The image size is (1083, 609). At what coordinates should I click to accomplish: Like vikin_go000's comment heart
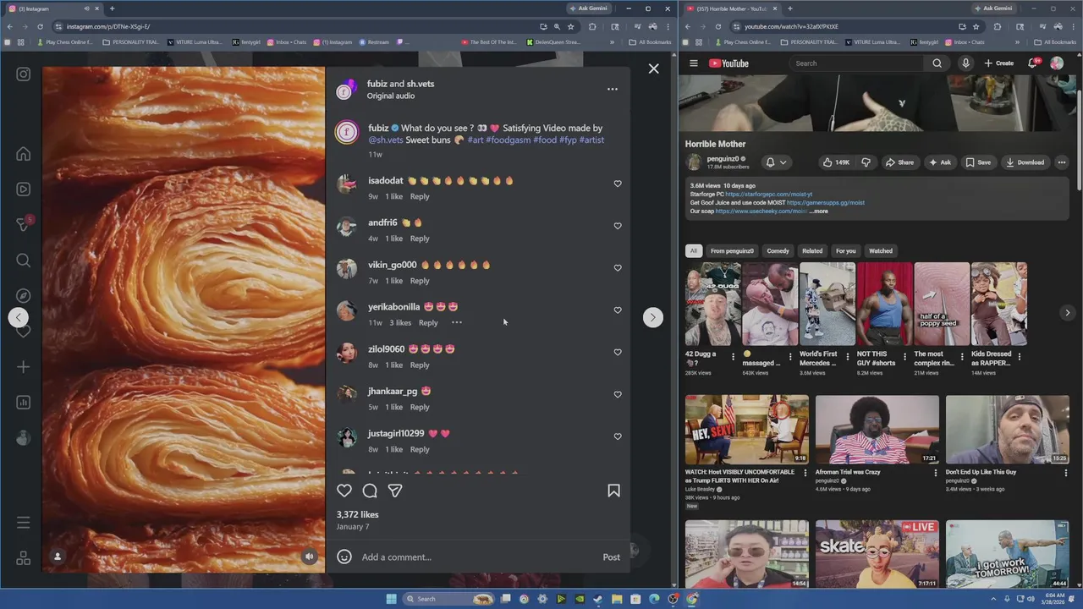(x=618, y=268)
